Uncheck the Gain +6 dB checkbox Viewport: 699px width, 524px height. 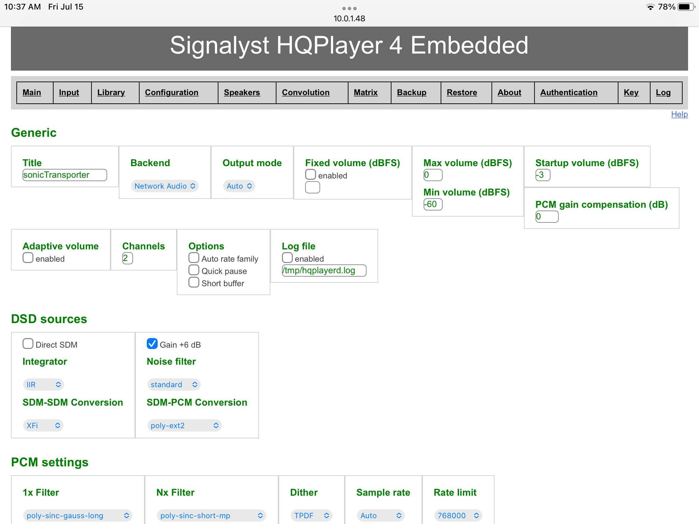(x=152, y=344)
